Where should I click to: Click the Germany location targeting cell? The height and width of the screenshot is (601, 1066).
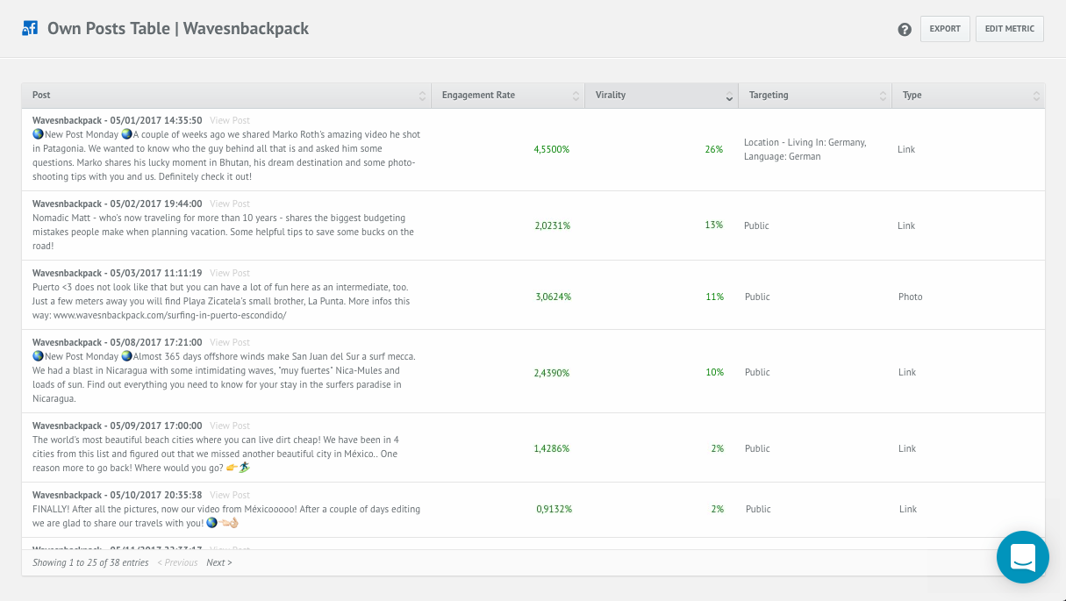pos(805,149)
